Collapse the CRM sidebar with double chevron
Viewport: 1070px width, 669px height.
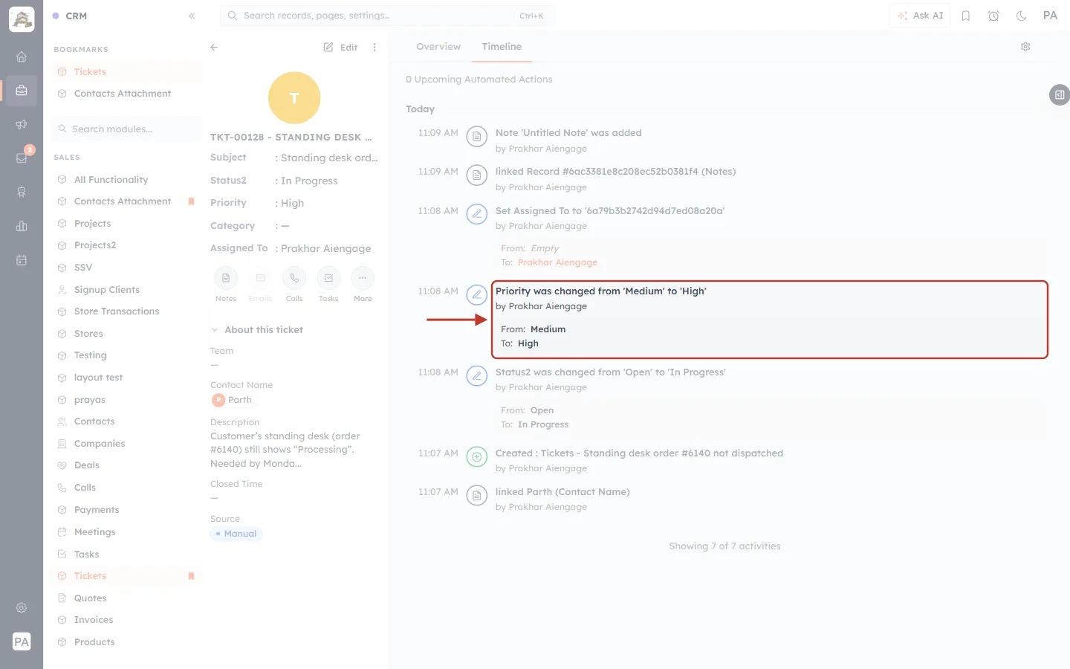[x=192, y=16]
